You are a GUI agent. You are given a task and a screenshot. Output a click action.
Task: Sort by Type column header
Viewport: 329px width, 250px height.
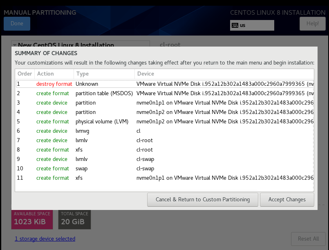pos(104,74)
